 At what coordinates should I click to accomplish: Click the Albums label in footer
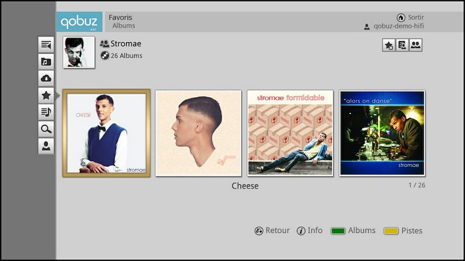coord(362,230)
